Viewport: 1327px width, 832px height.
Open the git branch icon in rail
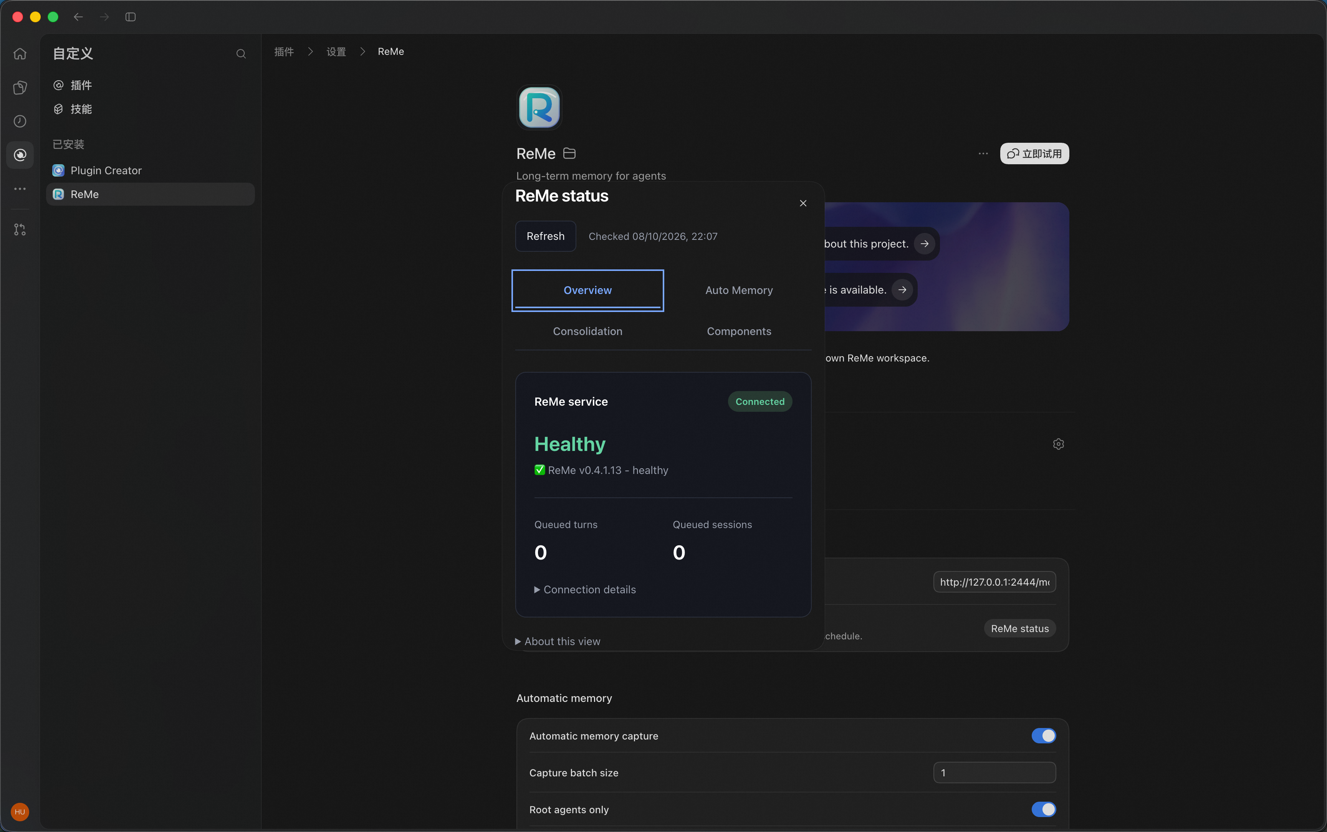click(x=20, y=229)
